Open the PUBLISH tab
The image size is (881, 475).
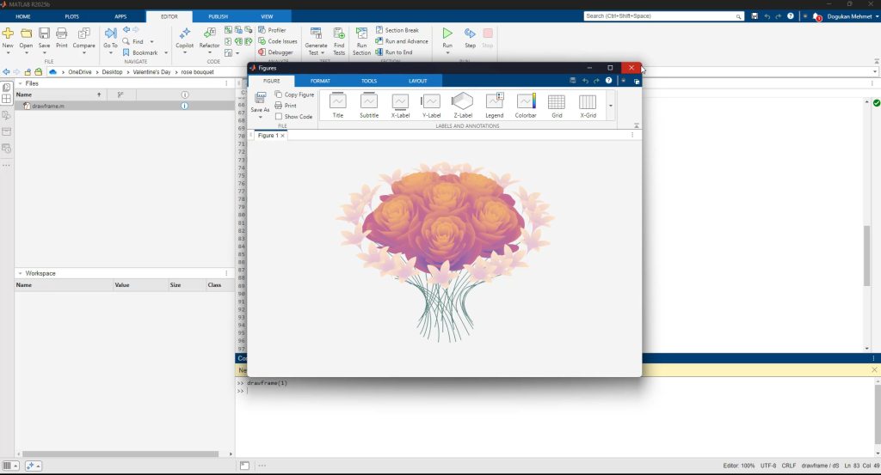218,16
